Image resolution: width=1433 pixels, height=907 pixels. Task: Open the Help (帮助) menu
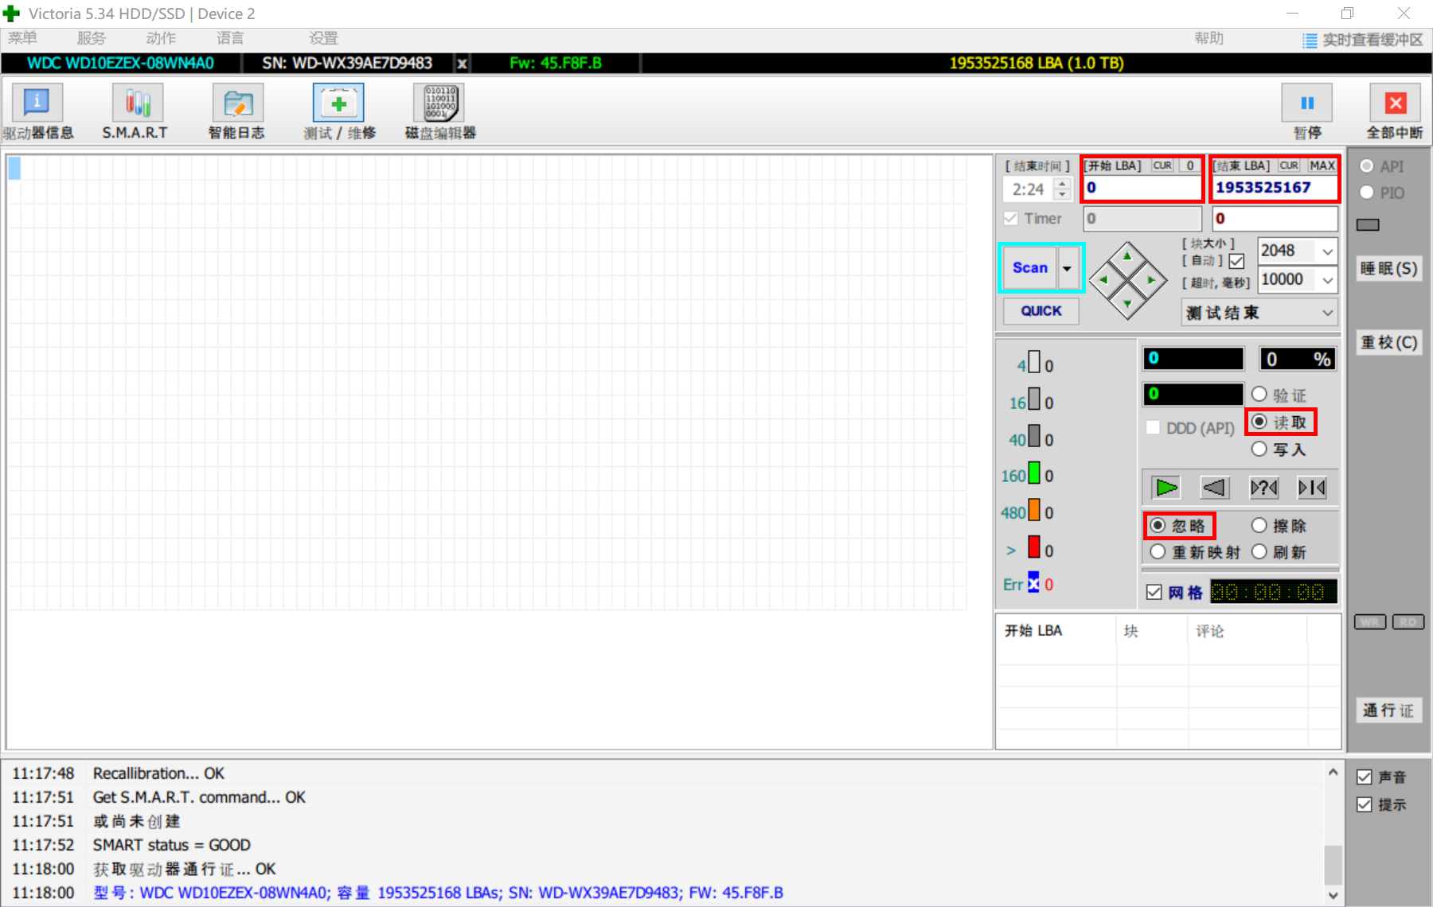[x=1208, y=38]
